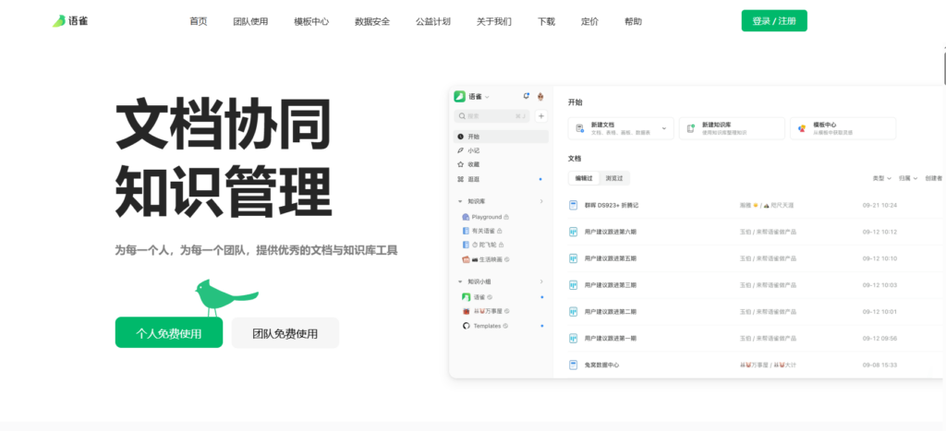Collapse the 知识小组 section in sidebar
This screenshot has height=431, width=946.
pyautogui.click(x=460, y=281)
